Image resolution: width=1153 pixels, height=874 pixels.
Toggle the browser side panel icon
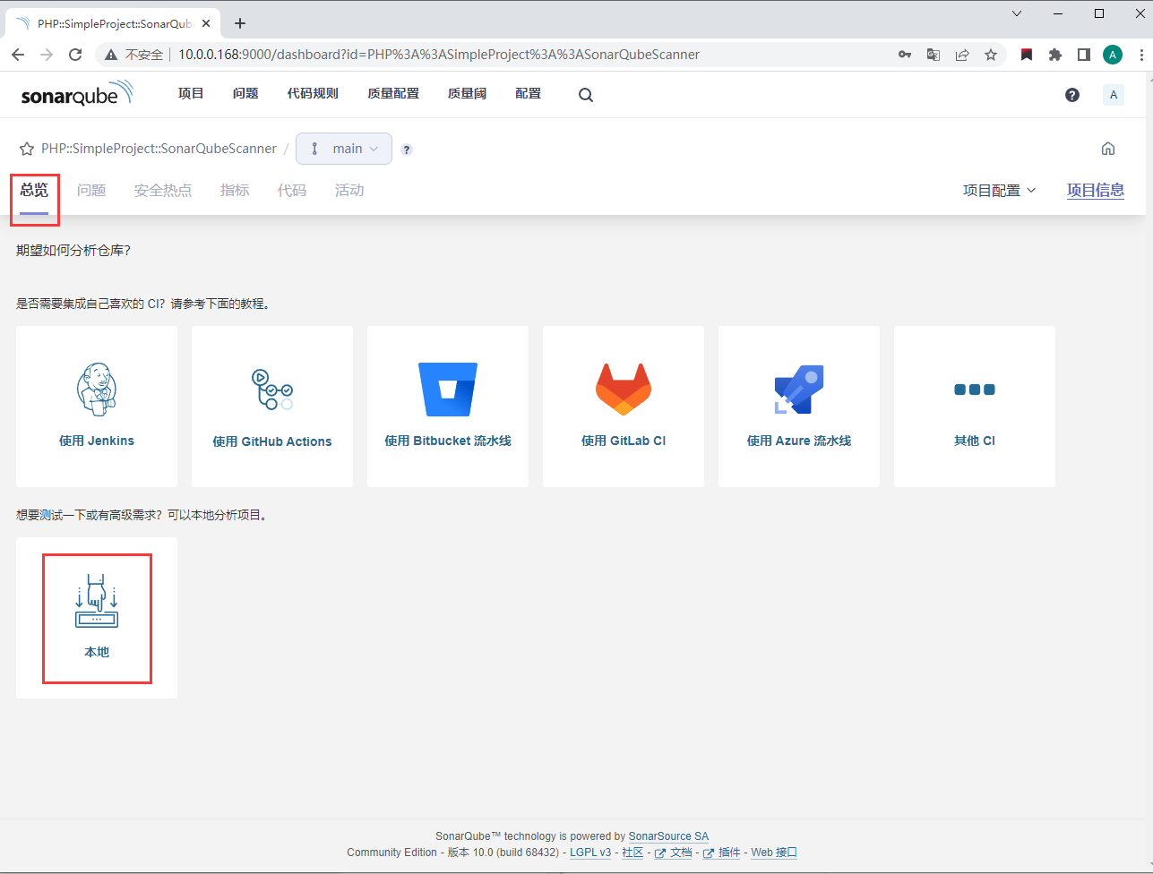point(1084,55)
